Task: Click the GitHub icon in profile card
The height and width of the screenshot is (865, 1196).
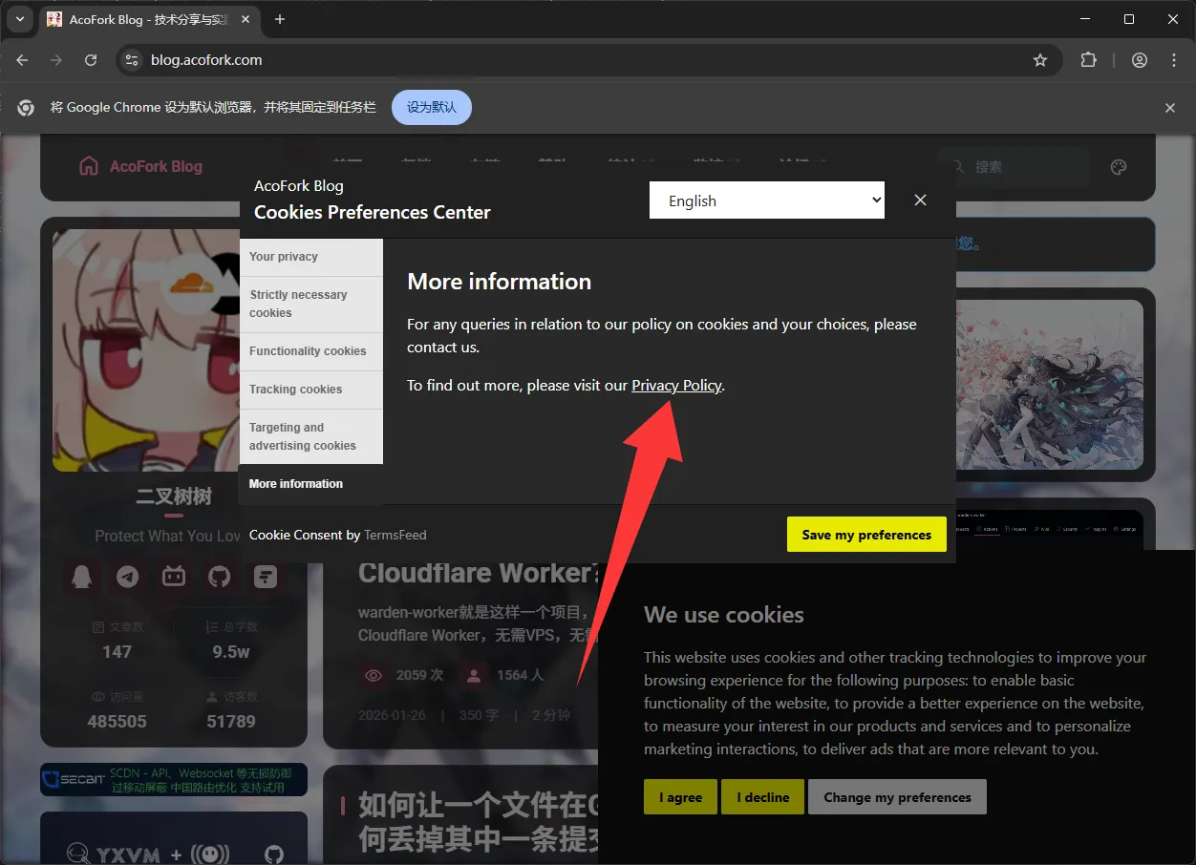Action: [220, 577]
